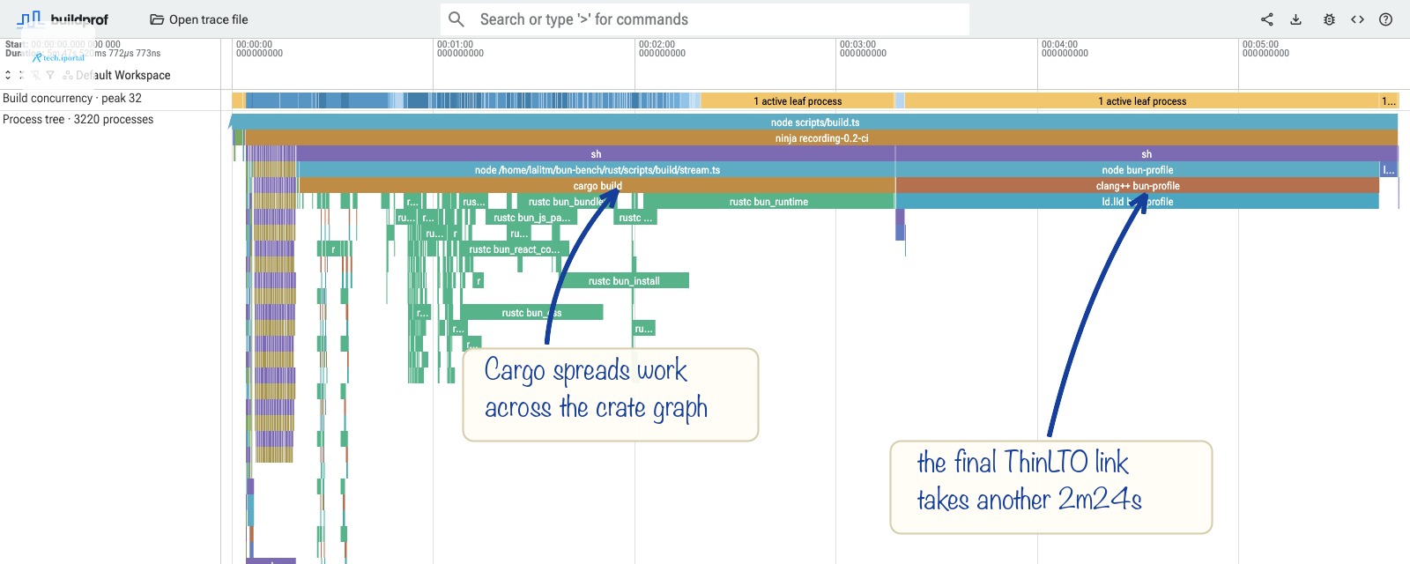Select the 'cargo build' slice

click(x=597, y=185)
